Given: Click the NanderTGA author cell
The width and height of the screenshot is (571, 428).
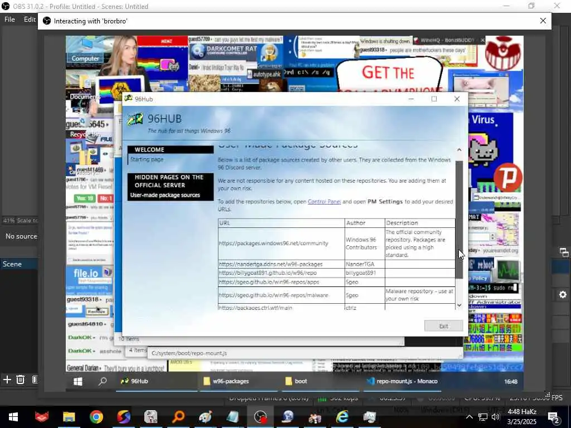Looking at the screenshot, I should (x=365, y=264).
